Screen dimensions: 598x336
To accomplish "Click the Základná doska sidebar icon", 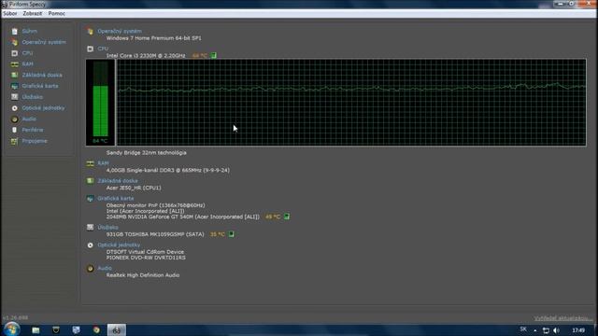I will pos(15,75).
